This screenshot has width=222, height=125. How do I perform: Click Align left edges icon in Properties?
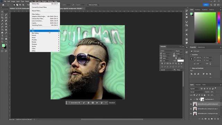(x=192, y=74)
